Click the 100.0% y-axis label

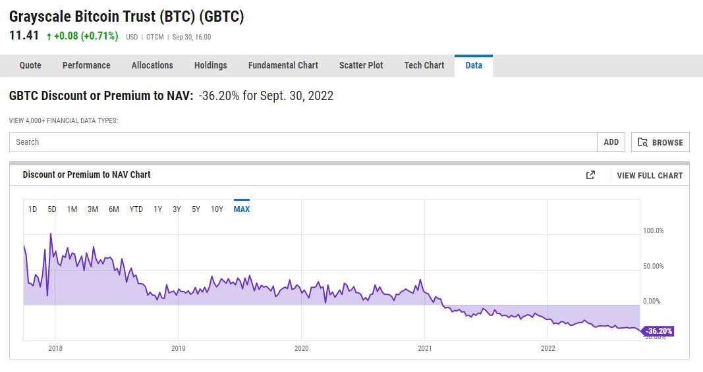point(653,231)
